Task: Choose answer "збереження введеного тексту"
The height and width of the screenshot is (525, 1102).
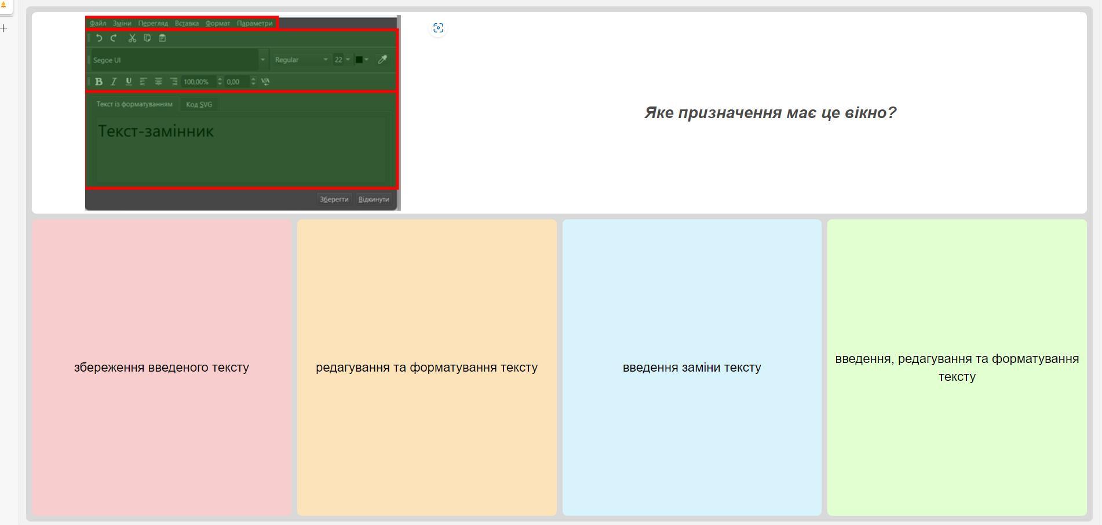Action: 162,367
